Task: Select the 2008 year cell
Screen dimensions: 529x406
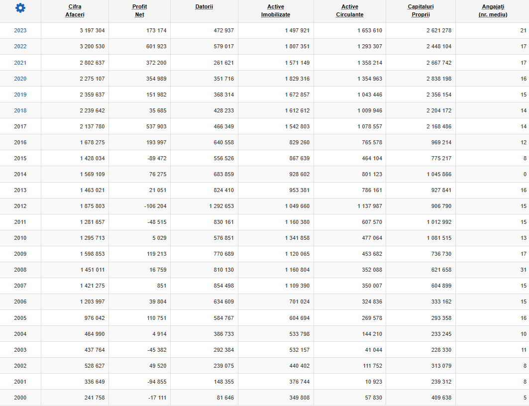Action: pyautogui.click(x=20, y=270)
